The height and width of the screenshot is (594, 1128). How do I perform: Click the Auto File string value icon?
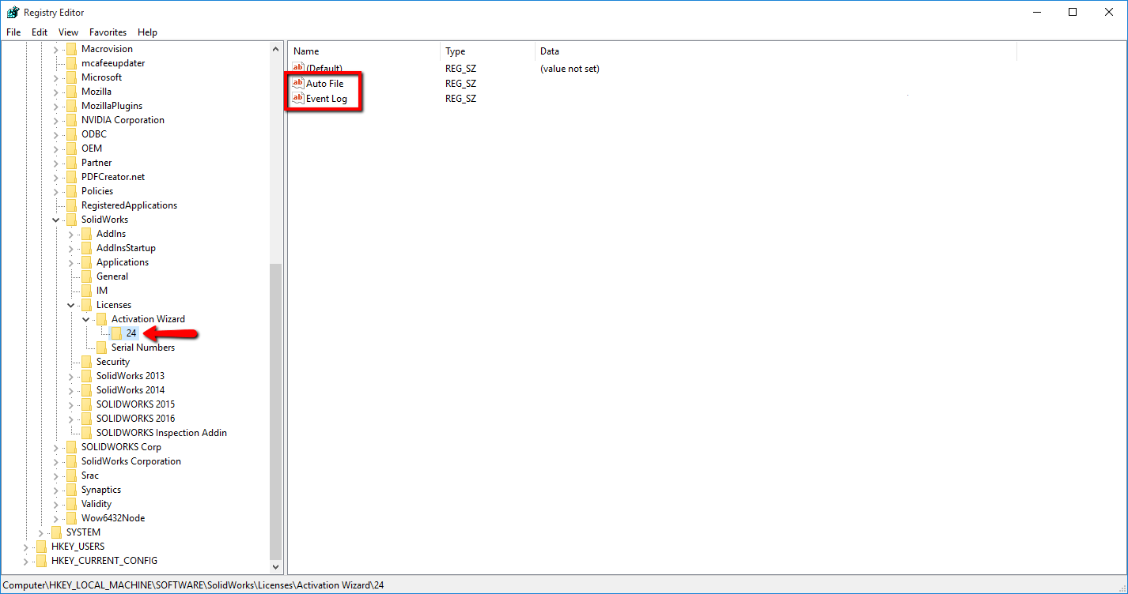point(298,83)
